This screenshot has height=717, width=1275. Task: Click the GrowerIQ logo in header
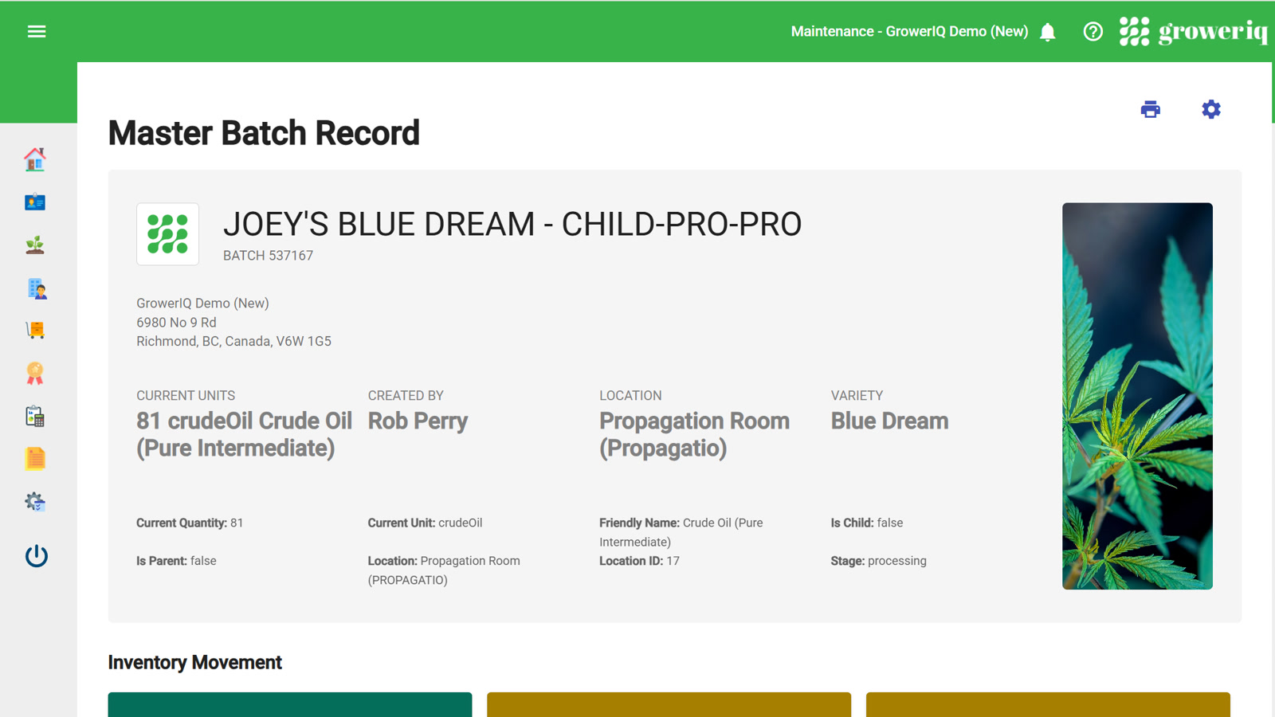[x=1193, y=32]
